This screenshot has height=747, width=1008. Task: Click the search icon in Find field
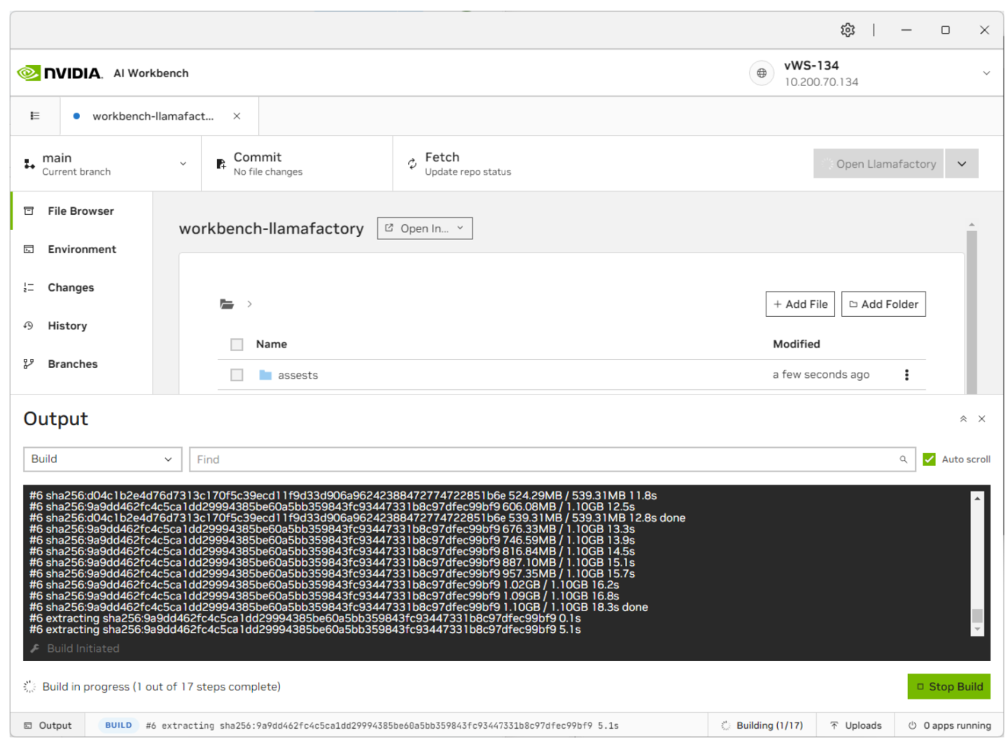[903, 460]
